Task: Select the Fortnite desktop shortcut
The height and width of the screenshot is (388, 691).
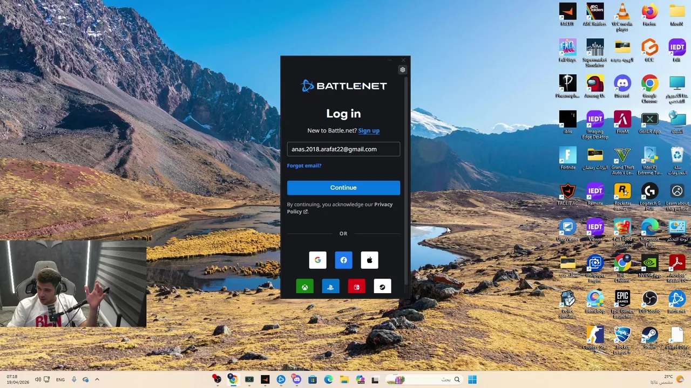Action: click(567, 158)
